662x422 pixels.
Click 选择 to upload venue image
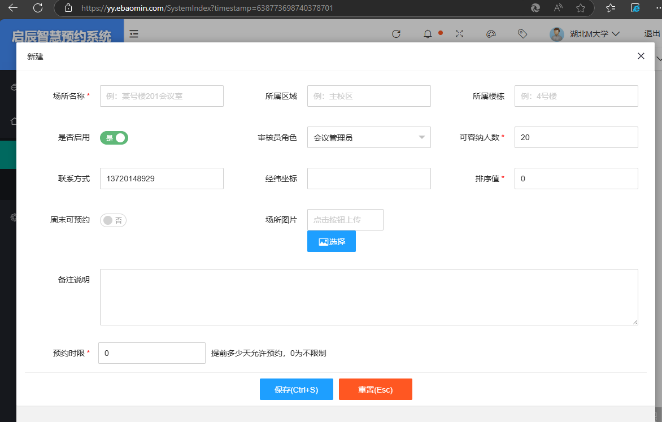click(x=332, y=241)
